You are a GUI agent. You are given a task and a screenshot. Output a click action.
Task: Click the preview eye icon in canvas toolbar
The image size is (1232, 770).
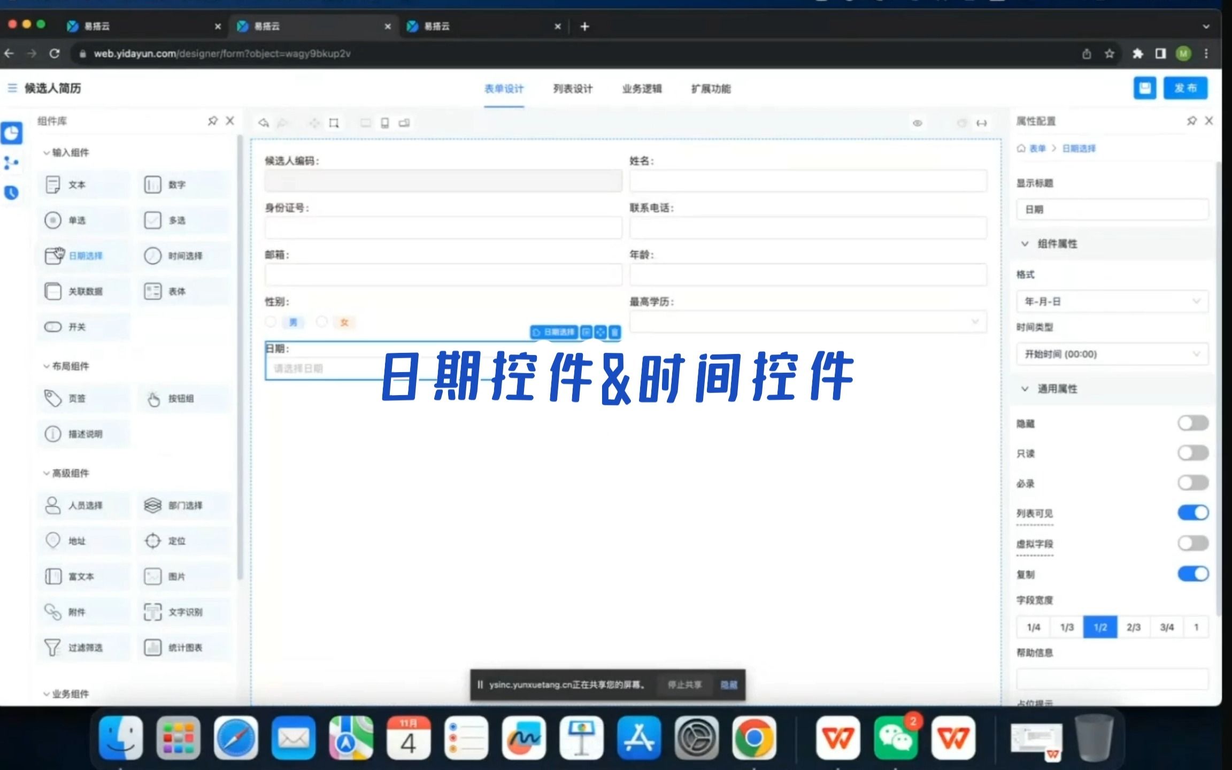917,123
